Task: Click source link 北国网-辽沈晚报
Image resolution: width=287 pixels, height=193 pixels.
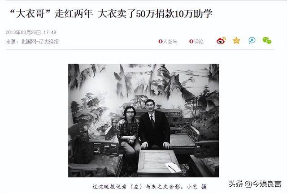Action: click(x=40, y=42)
